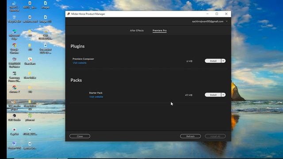The width and height of the screenshot is (283, 159).
Task: Install the Starter Pack
Action: click(213, 95)
